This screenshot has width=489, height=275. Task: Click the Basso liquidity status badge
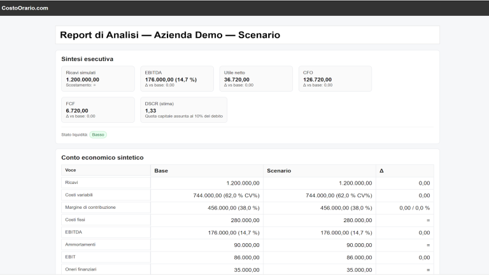pyautogui.click(x=97, y=135)
